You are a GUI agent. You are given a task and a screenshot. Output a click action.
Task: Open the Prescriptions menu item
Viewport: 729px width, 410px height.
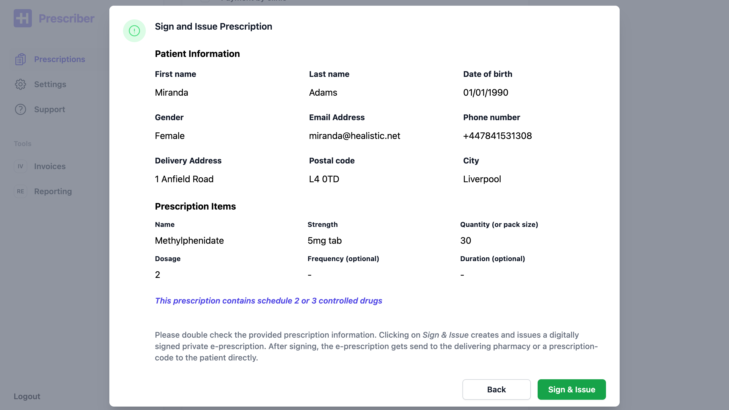click(60, 59)
